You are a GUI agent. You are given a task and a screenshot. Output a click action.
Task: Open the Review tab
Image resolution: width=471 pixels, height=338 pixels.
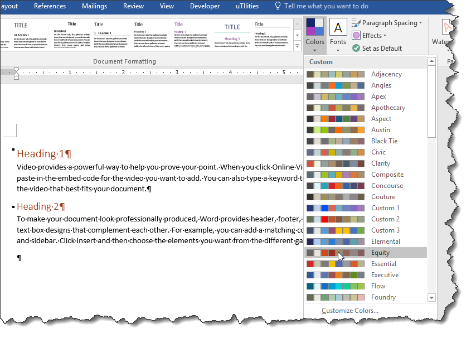click(x=133, y=6)
